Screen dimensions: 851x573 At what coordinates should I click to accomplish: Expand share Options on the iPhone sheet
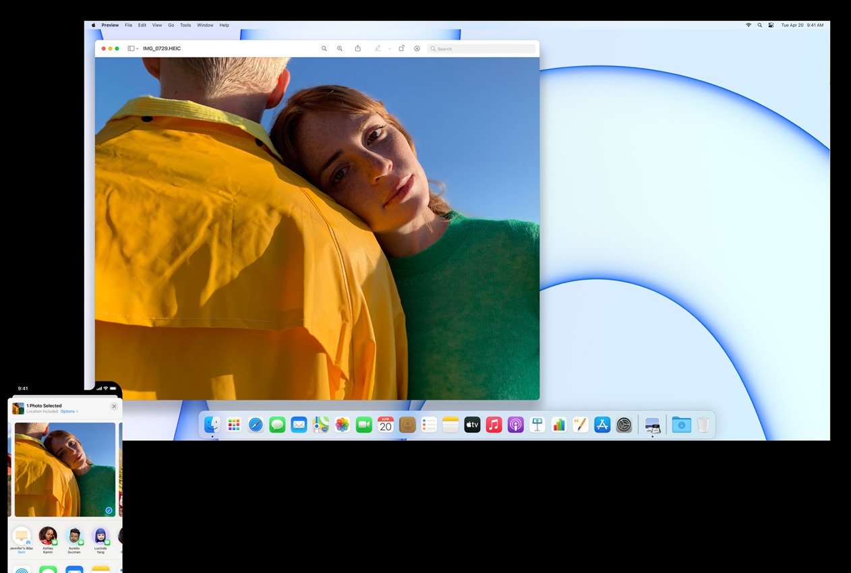click(x=69, y=411)
